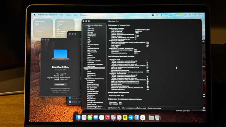
Task: Click the 'Подробнее...' button in About window
Action: pyautogui.click(x=60, y=84)
